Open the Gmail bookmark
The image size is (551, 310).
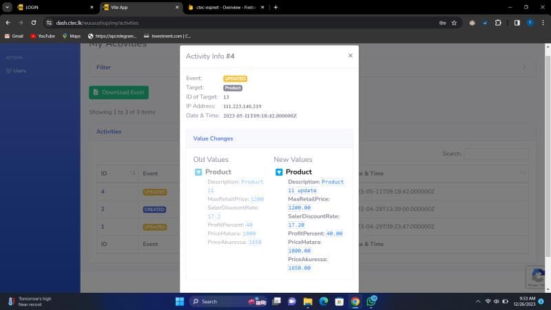coord(14,36)
